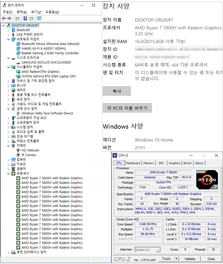Click the HD Webcam device icon

(18, 150)
